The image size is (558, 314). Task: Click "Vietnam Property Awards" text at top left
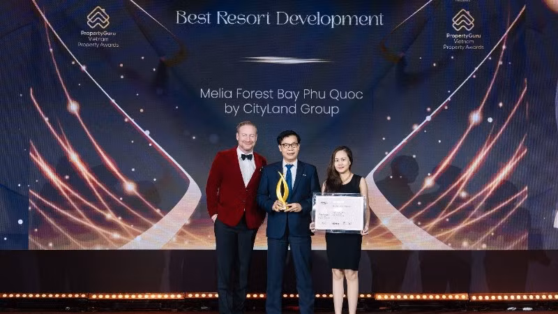pyautogui.click(x=98, y=41)
